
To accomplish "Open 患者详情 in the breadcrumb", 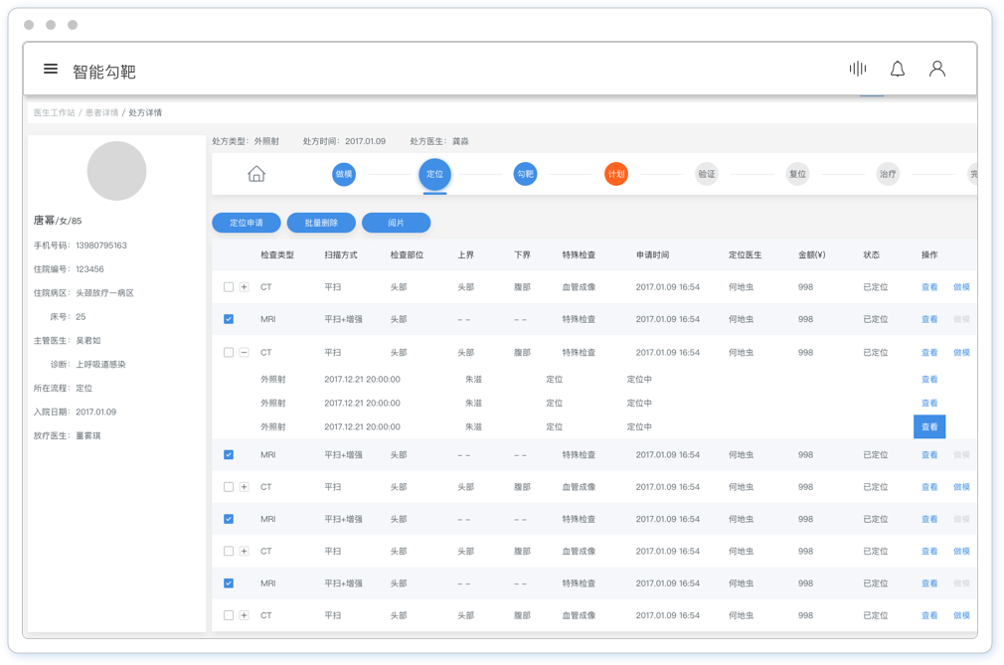I will click(101, 113).
